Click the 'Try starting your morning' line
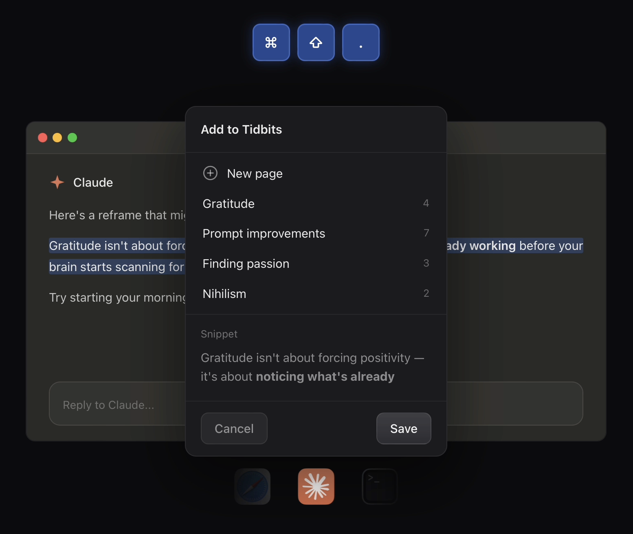Screen dimensions: 633x534 click(117, 298)
